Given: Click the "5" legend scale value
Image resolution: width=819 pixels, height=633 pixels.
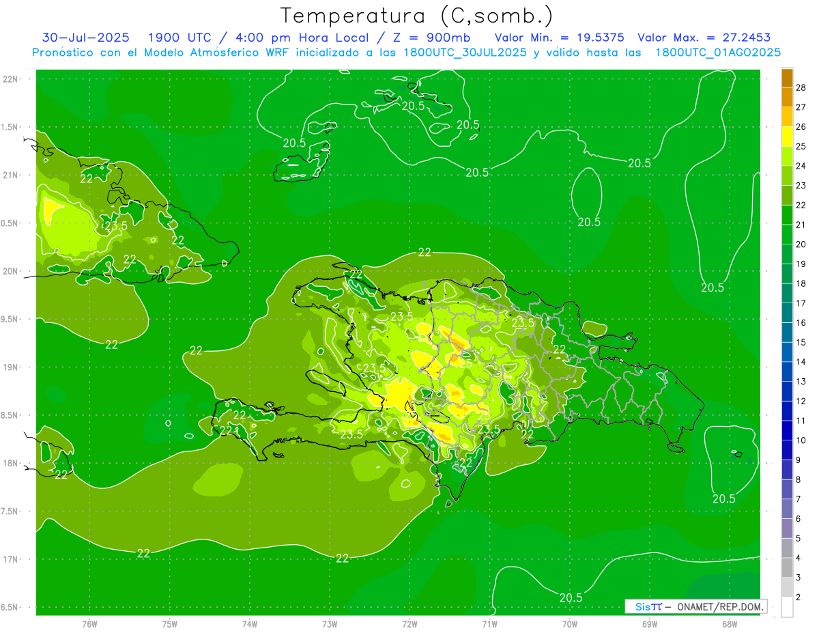Looking at the screenshot, I should pos(799,539).
